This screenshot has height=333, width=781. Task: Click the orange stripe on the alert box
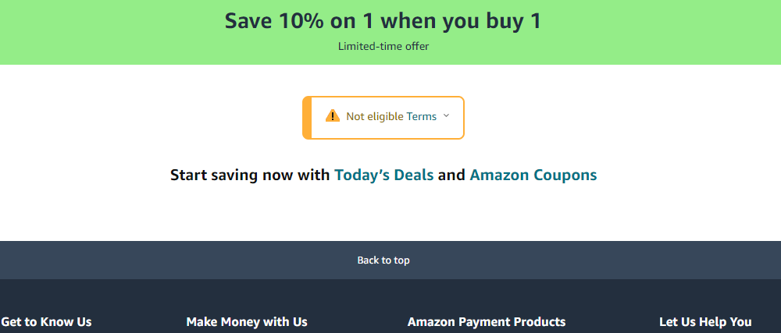307,117
